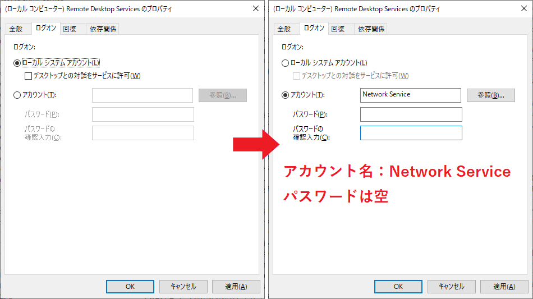The width and height of the screenshot is (533, 299).
Task: Switch to 回復 tab in left dialog
Action: tap(70, 29)
